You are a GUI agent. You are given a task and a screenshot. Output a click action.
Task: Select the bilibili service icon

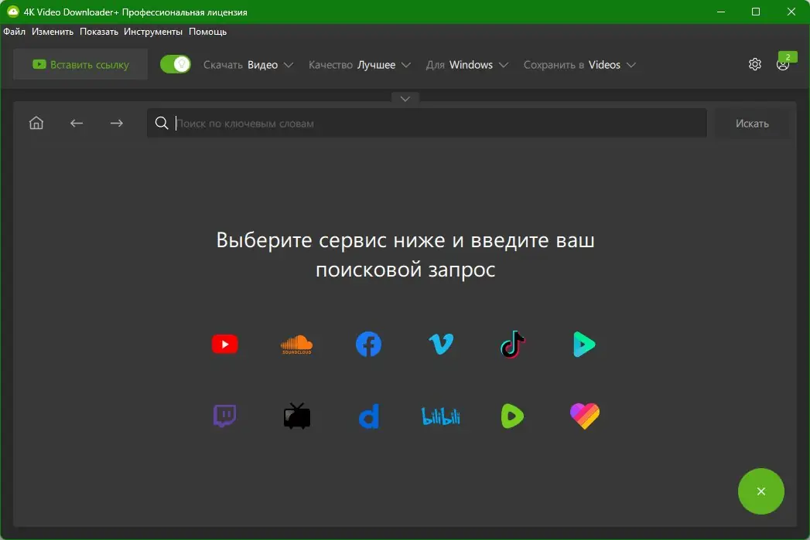point(440,416)
